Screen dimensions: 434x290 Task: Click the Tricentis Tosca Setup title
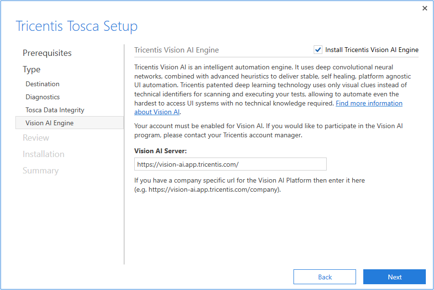pyautogui.click(x=77, y=26)
